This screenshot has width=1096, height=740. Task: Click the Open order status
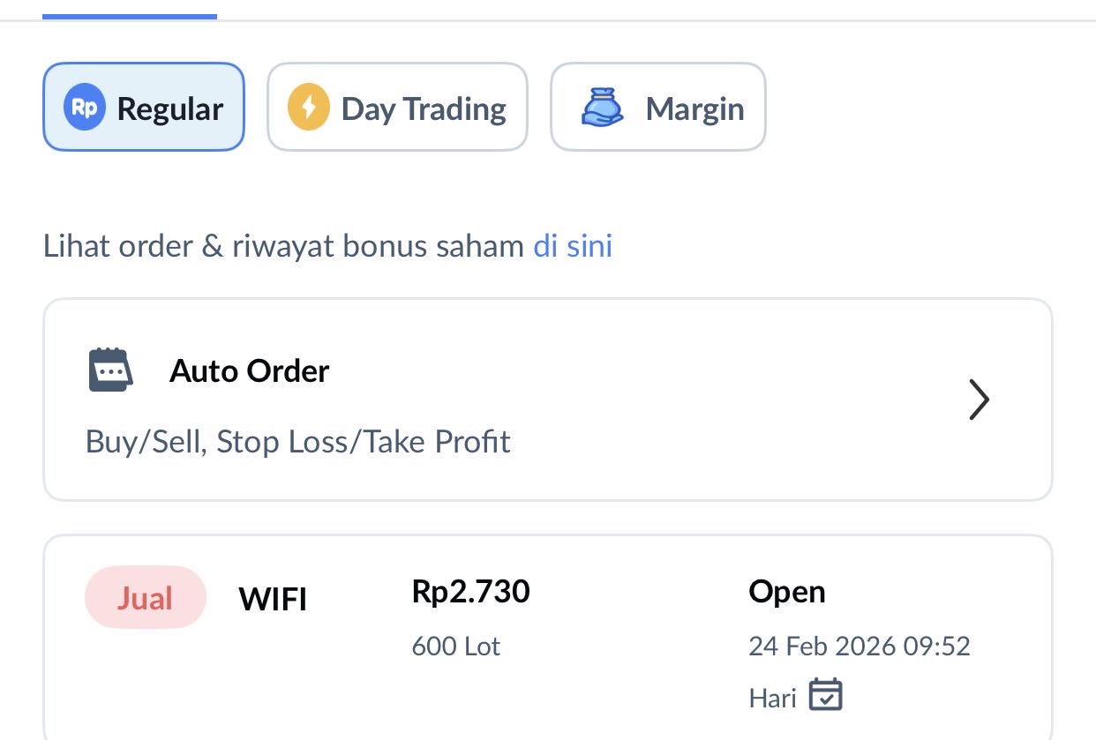tap(786, 591)
